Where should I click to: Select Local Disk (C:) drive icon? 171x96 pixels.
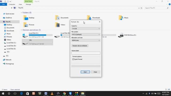click(x=25, y=35)
